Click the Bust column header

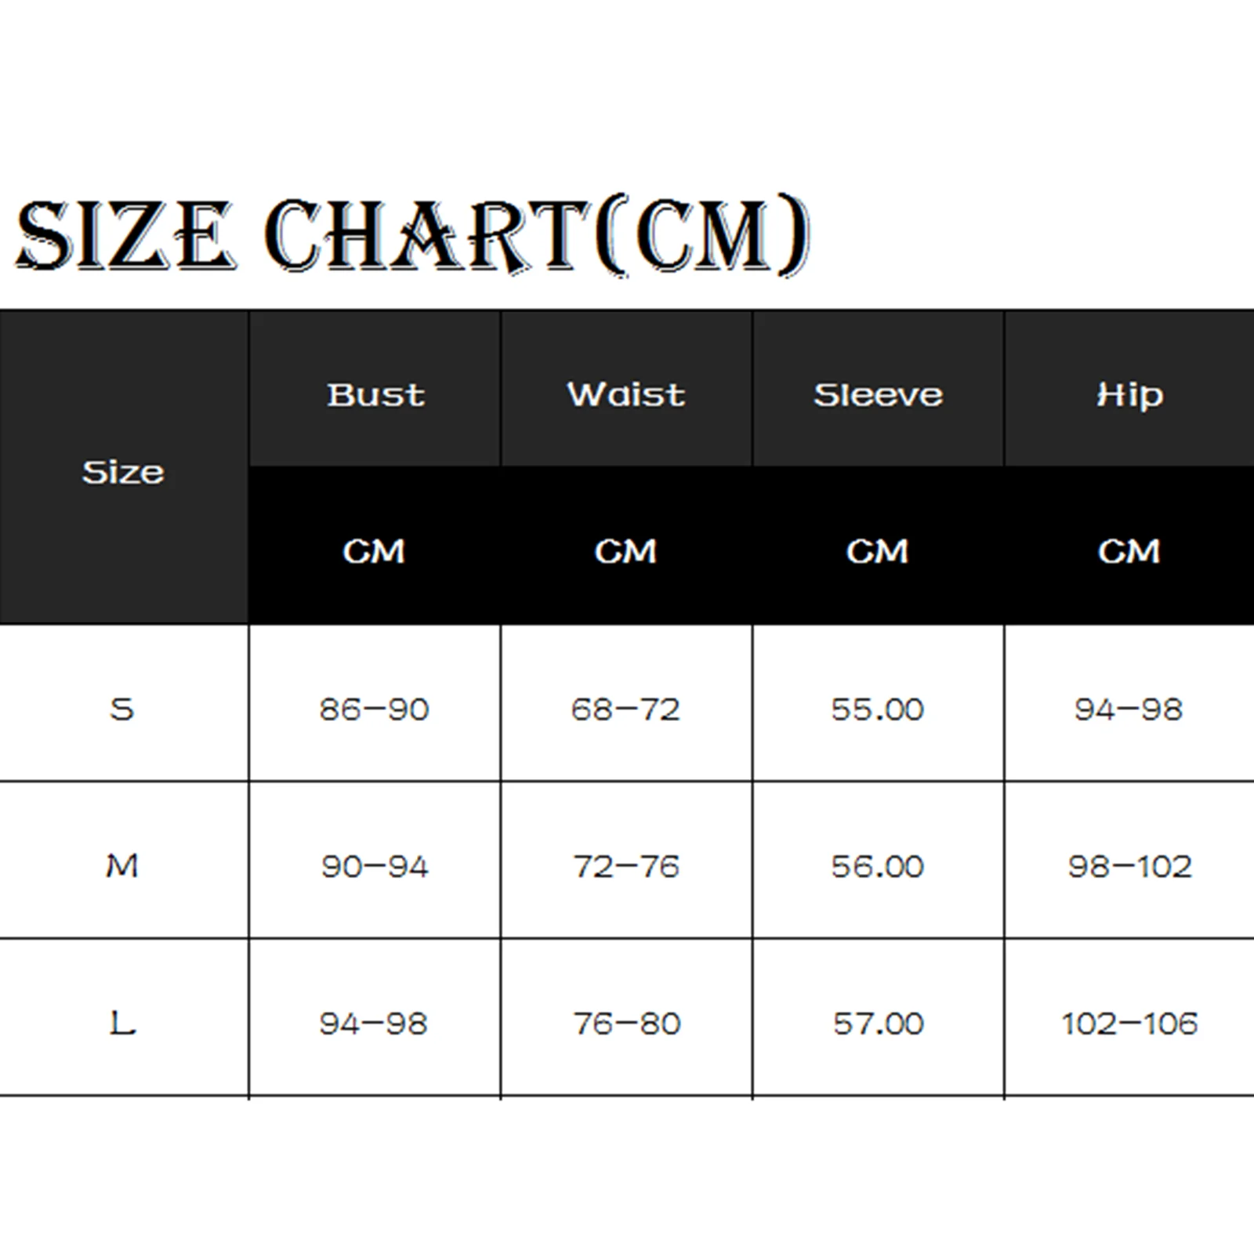pyautogui.click(x=375, y=394)
